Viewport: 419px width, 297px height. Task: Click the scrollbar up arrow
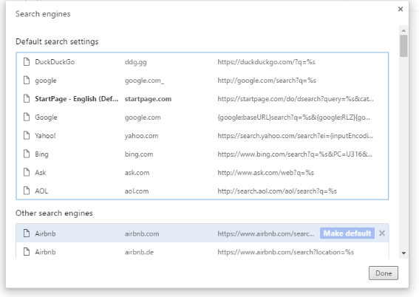(x=403, y=30)
